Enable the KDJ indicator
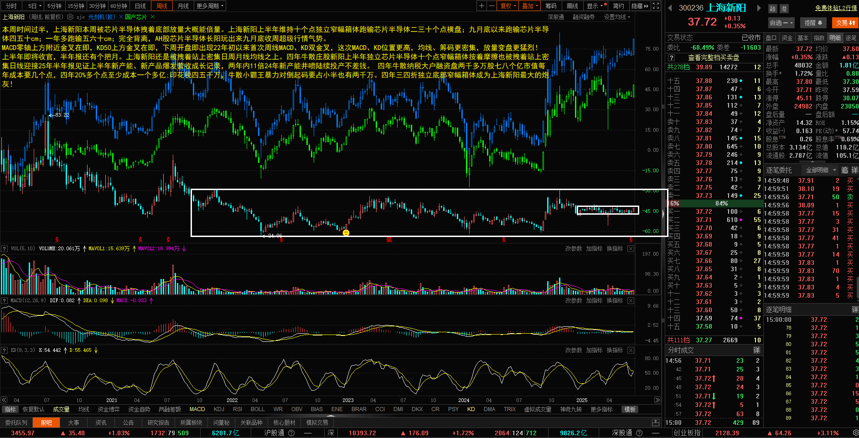Image resolution: width=859 pixels, height=438 pixels. tap(219, 409)
